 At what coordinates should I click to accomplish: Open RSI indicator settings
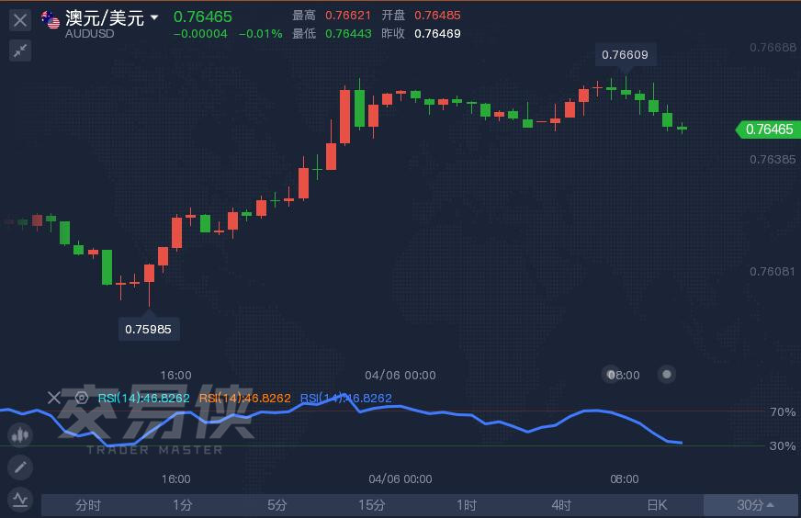(x=81, y=398)
